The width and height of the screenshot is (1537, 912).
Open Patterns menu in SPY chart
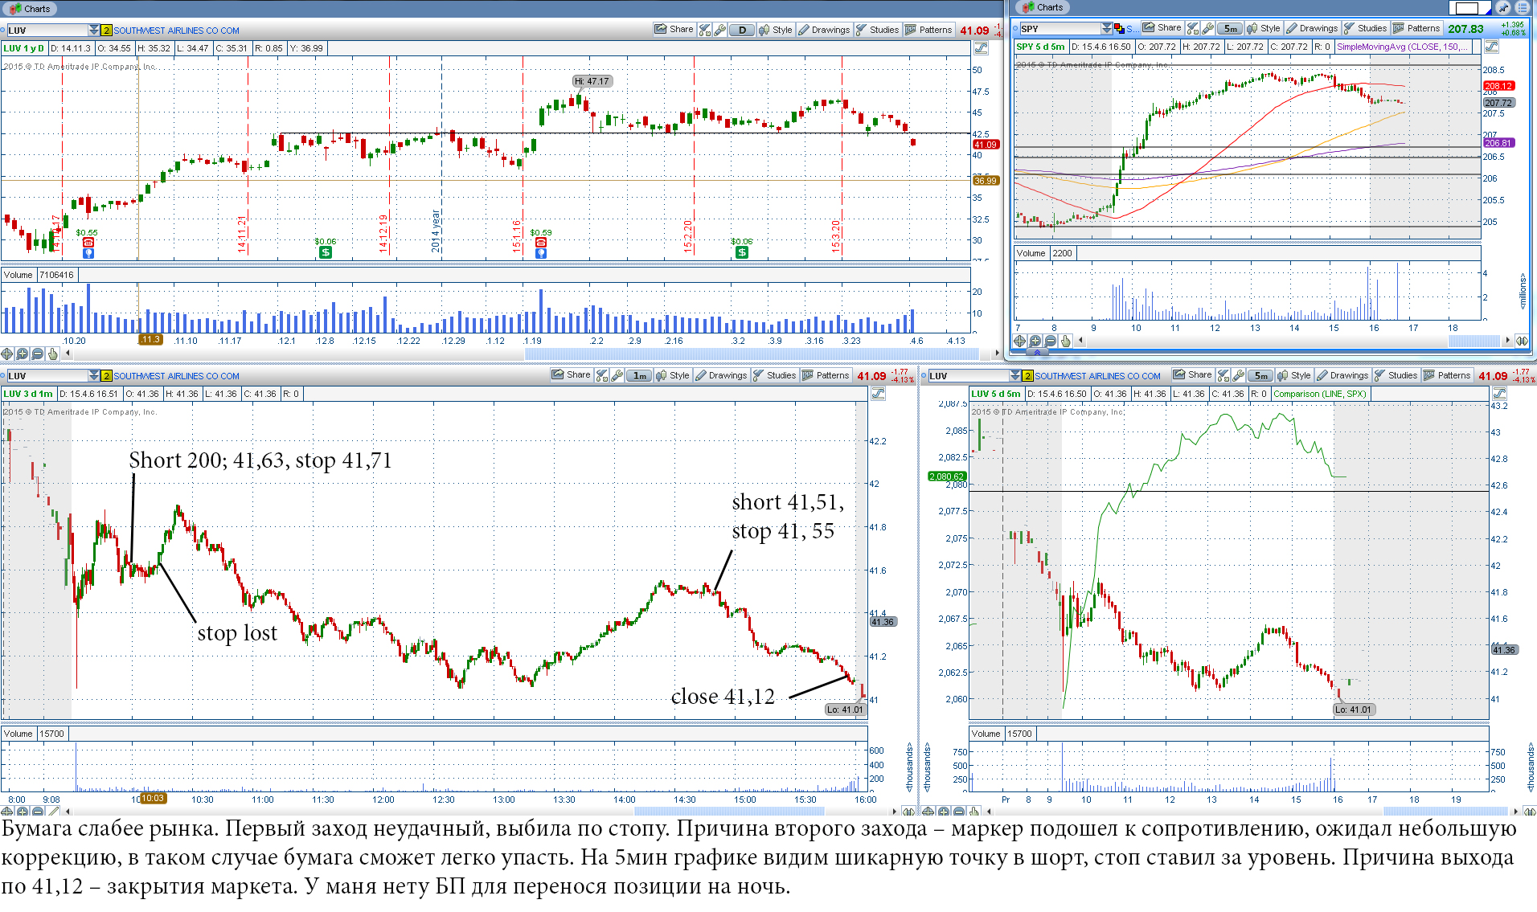(x=1416, y=28)
